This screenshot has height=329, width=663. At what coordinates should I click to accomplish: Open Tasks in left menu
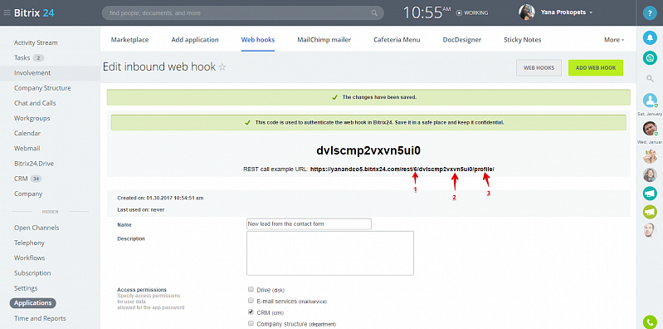tap(22, 57)
